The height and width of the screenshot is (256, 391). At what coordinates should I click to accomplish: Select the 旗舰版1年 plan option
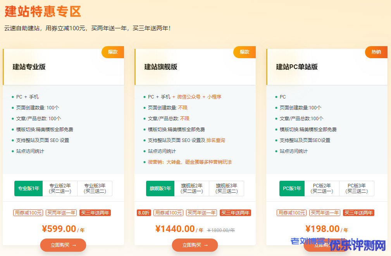[x=160, y=189]
